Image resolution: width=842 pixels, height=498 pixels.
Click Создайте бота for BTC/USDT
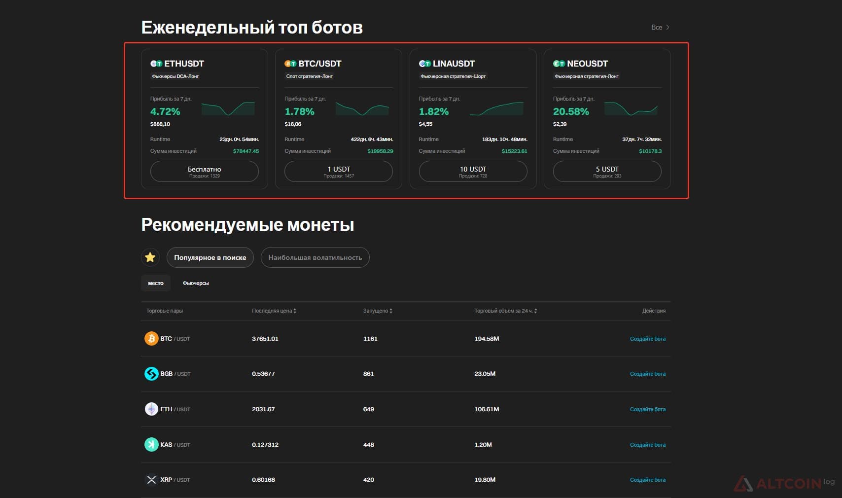point(648,339)
